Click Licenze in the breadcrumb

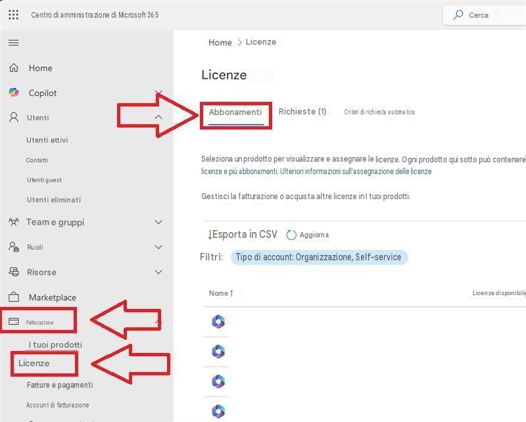tap(261, 42)
